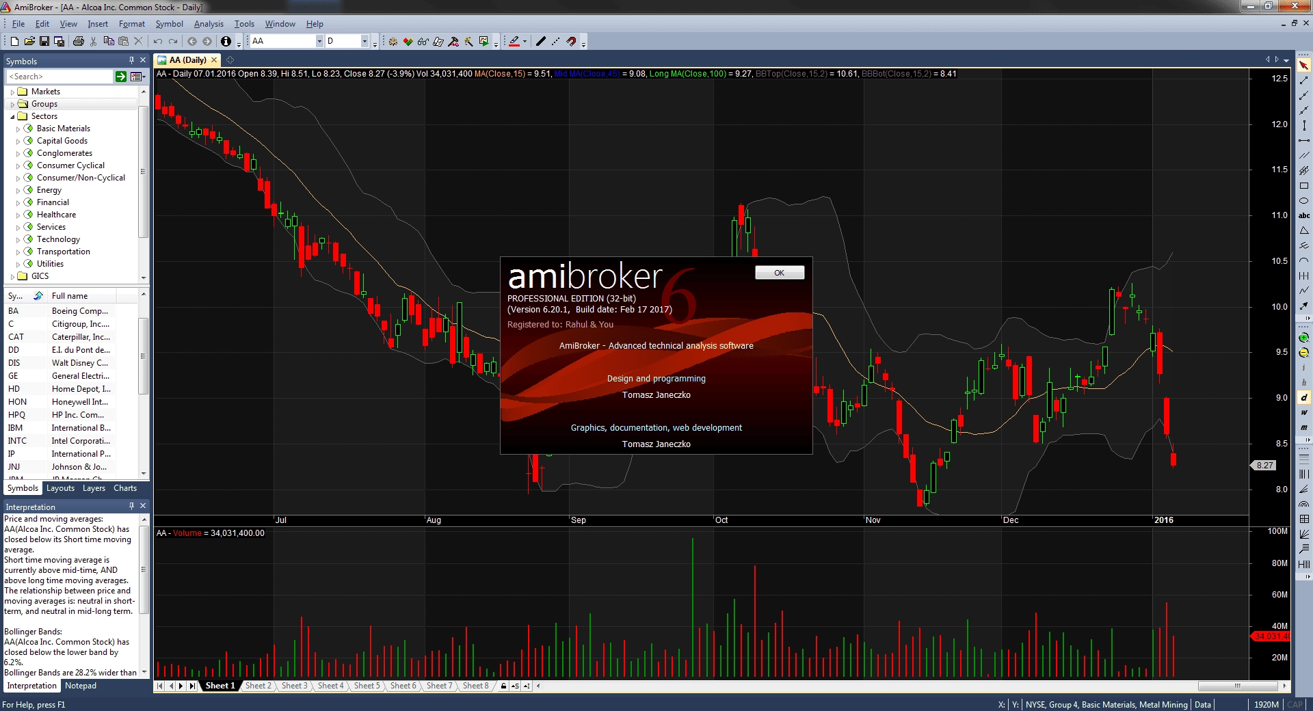Open the File menu
Image resolution: width=1313 pixels, height=711 pixels.
18,24
